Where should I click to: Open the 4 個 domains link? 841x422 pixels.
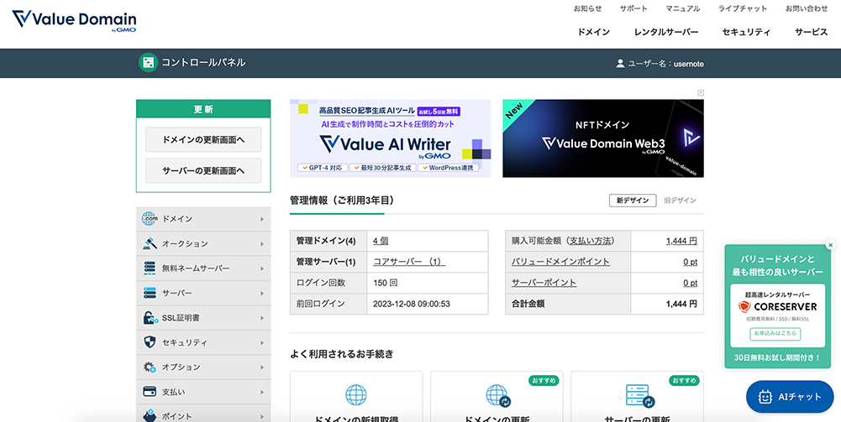point(381,241)
